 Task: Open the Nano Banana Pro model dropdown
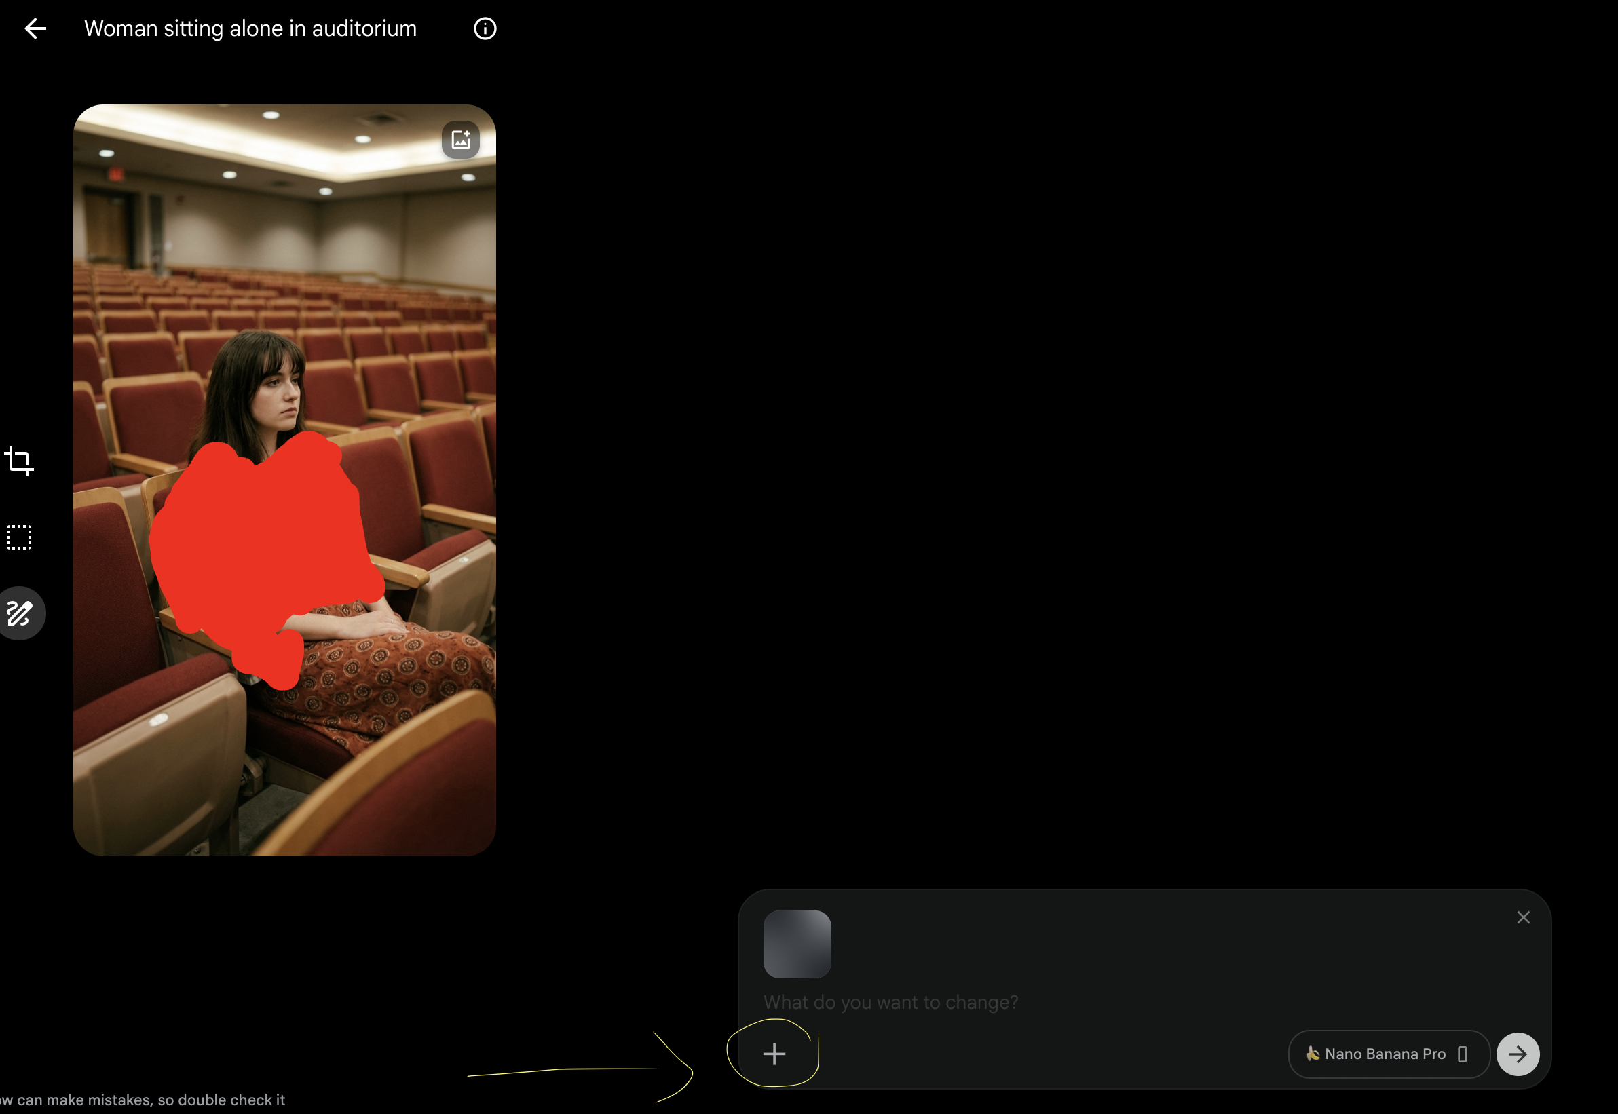tap(1388, 1054)
